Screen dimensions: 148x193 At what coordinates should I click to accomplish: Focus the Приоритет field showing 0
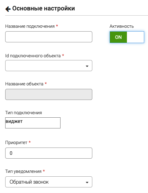coord(49,153)
